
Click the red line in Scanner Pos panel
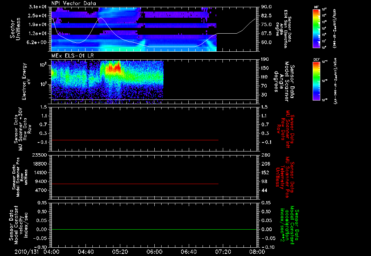[x=135, y=184]
